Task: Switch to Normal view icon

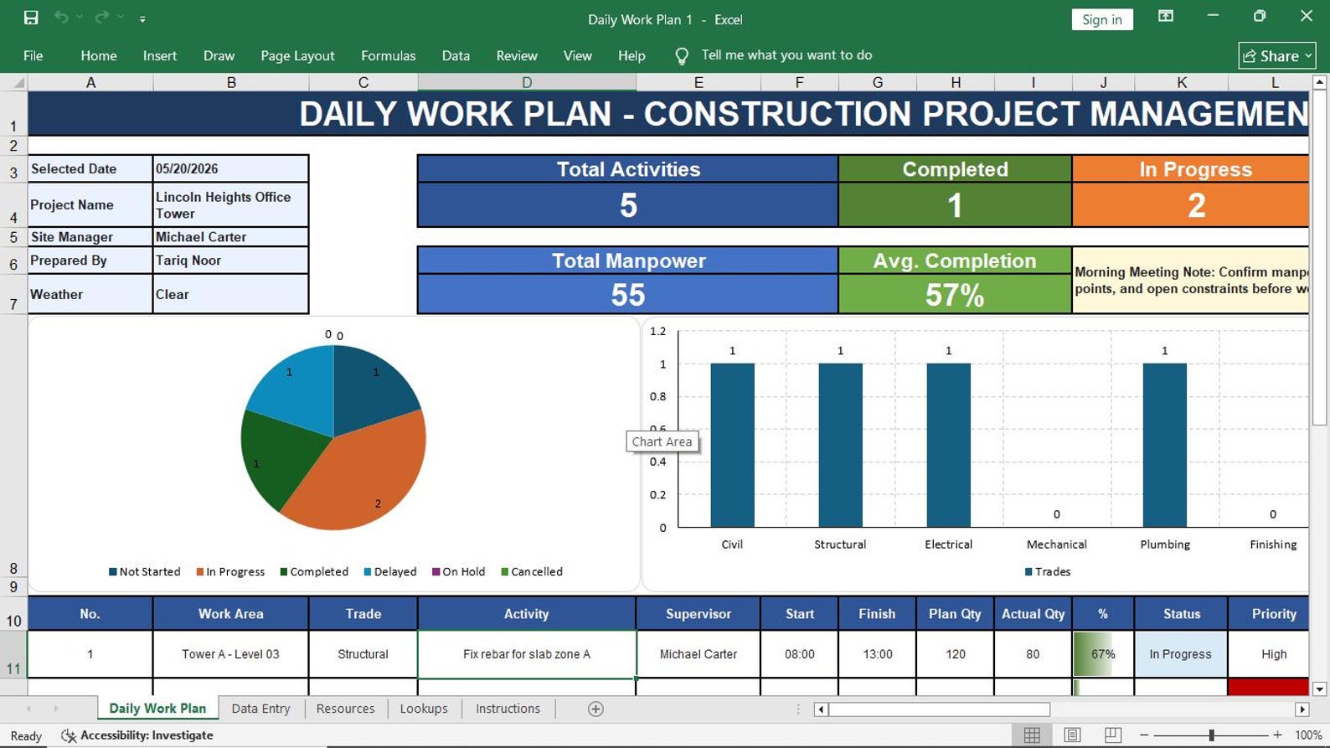Action: (x=1032, y=735)
